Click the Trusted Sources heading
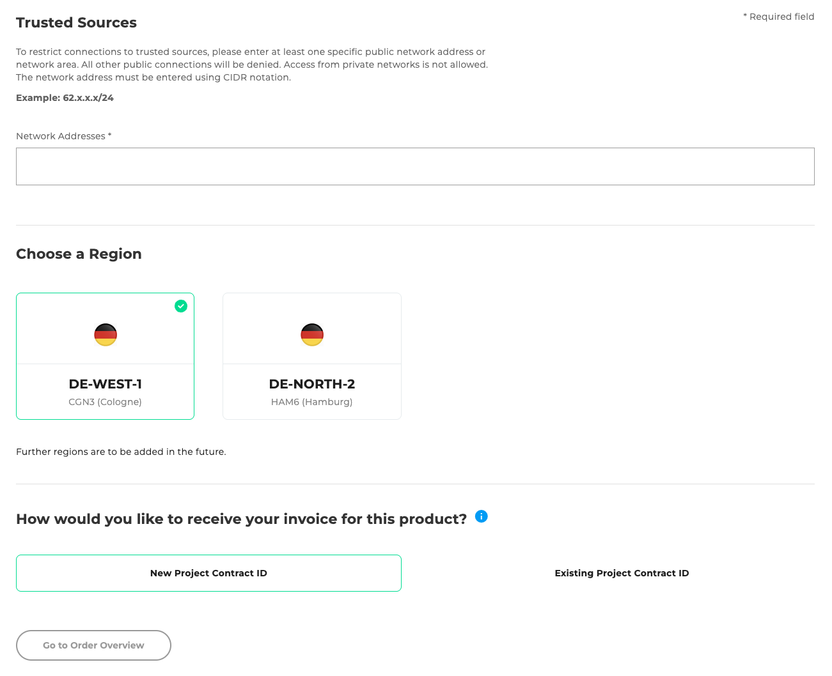The width and height of the screenshot is (832, 676). point(76,22)
